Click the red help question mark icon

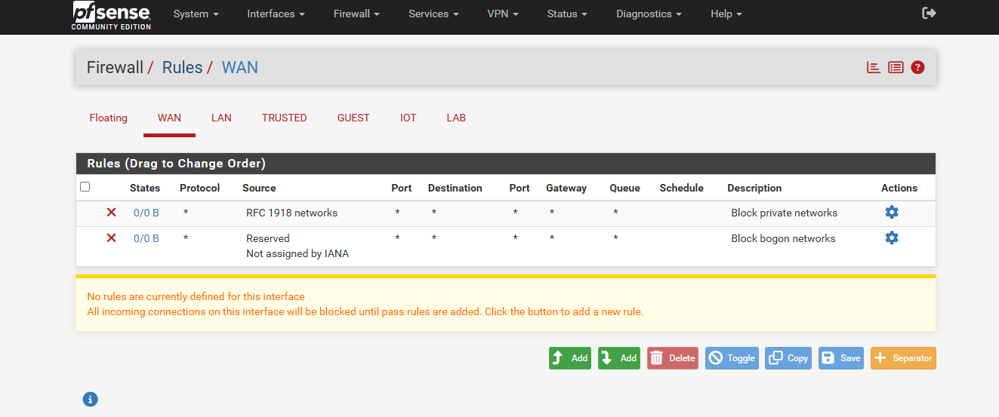pos(917,67)
